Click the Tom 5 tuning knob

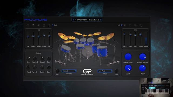click(49, 67)
